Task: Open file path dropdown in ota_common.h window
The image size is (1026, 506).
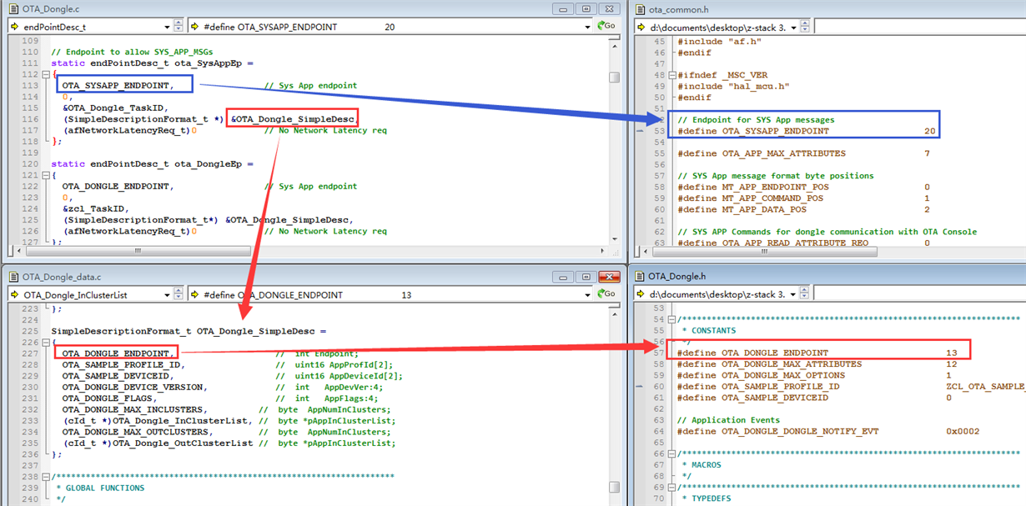Action: click(x=795, y=27)
